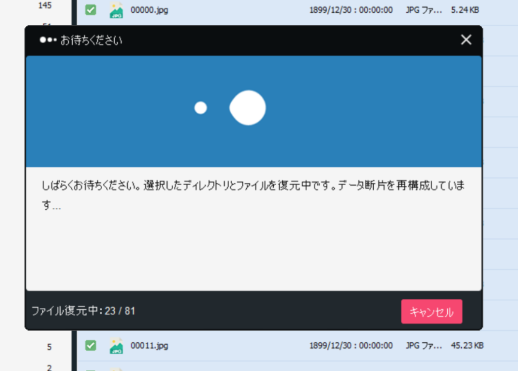Image resolution: width=518 pixels, height=371 pixels.
Task: Toggle the checkbox next to 00011.jpg
Action: click(91, 346)
